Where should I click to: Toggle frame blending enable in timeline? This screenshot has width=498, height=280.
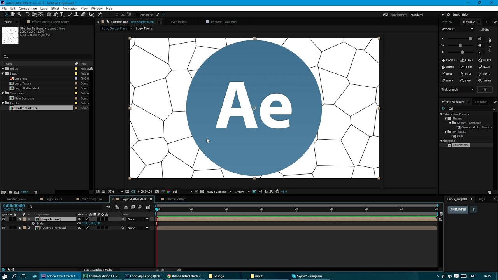(133, 207)
